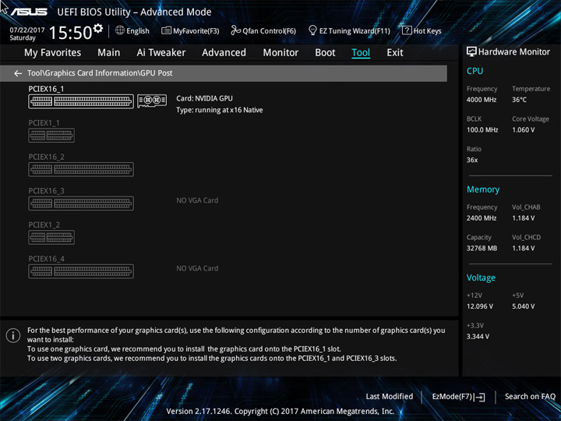Viewport: 561px width, 421px height.
Task: Switch to My Favorites tab
Action: click(x=53, y=53)
